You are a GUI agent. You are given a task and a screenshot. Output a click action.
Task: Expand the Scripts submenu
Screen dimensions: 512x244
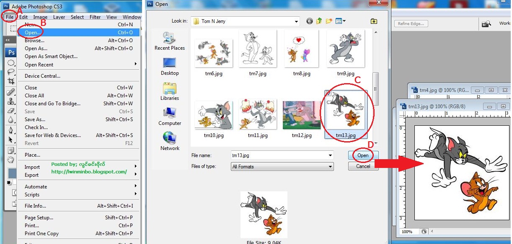click(x=136, y=194)
